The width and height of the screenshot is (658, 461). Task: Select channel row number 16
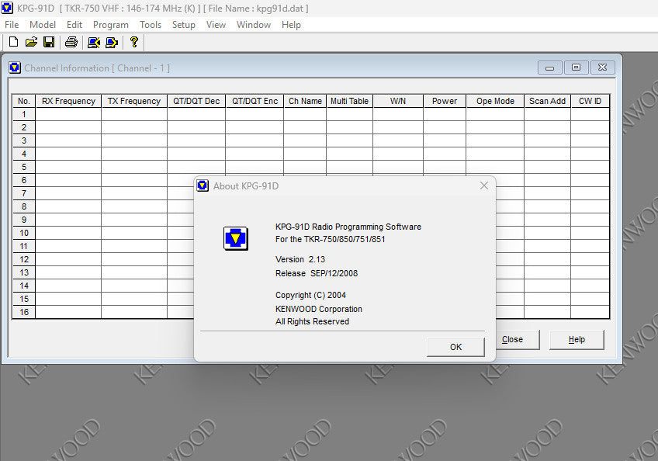[24, 312]
